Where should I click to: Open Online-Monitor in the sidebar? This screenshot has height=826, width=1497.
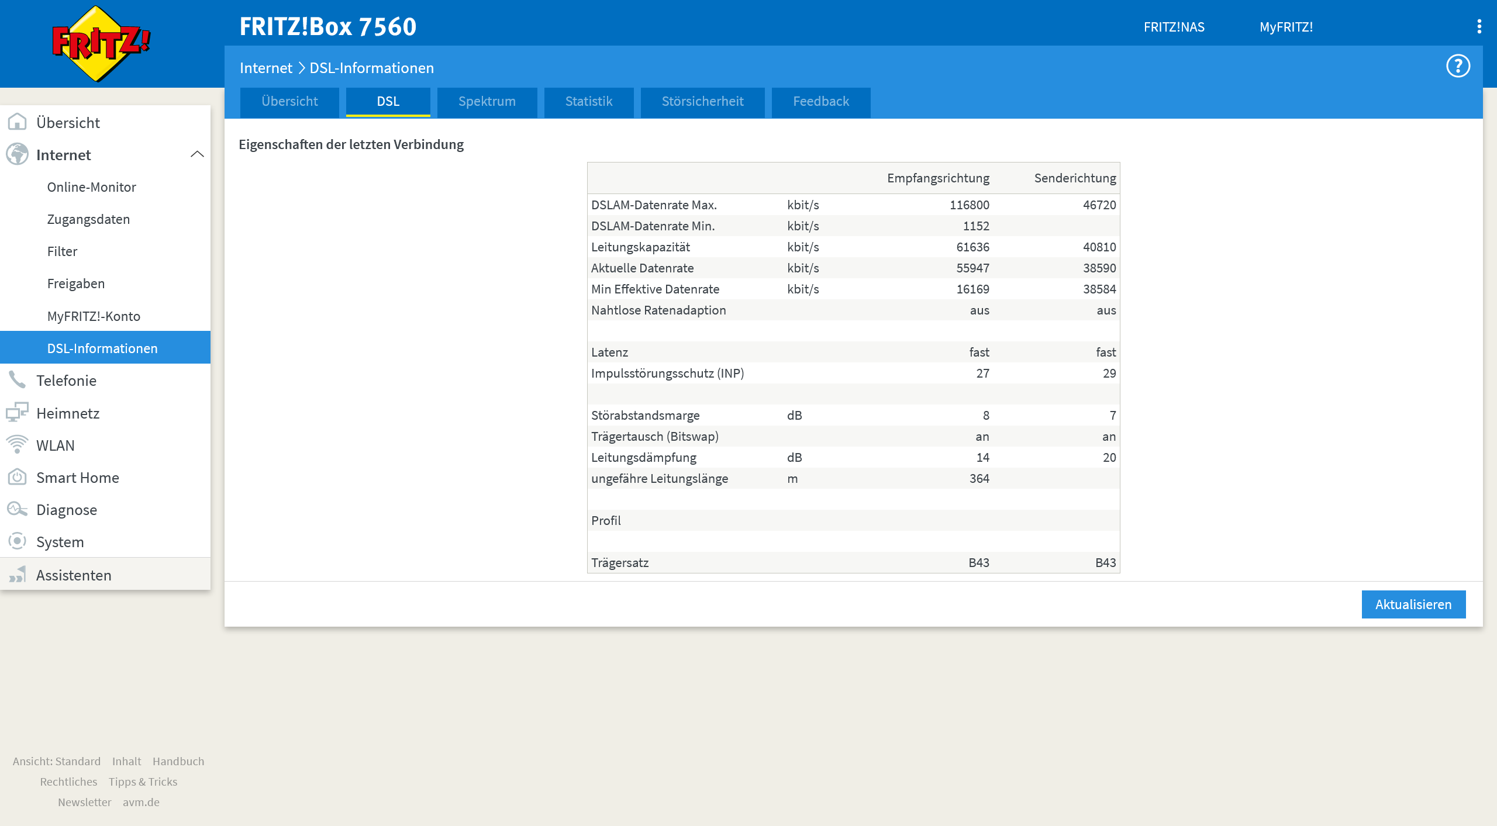coord(91,187)
